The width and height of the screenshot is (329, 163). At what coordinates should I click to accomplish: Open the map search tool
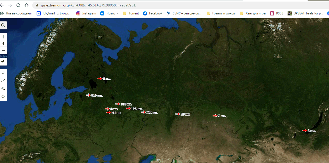[3, 25]
